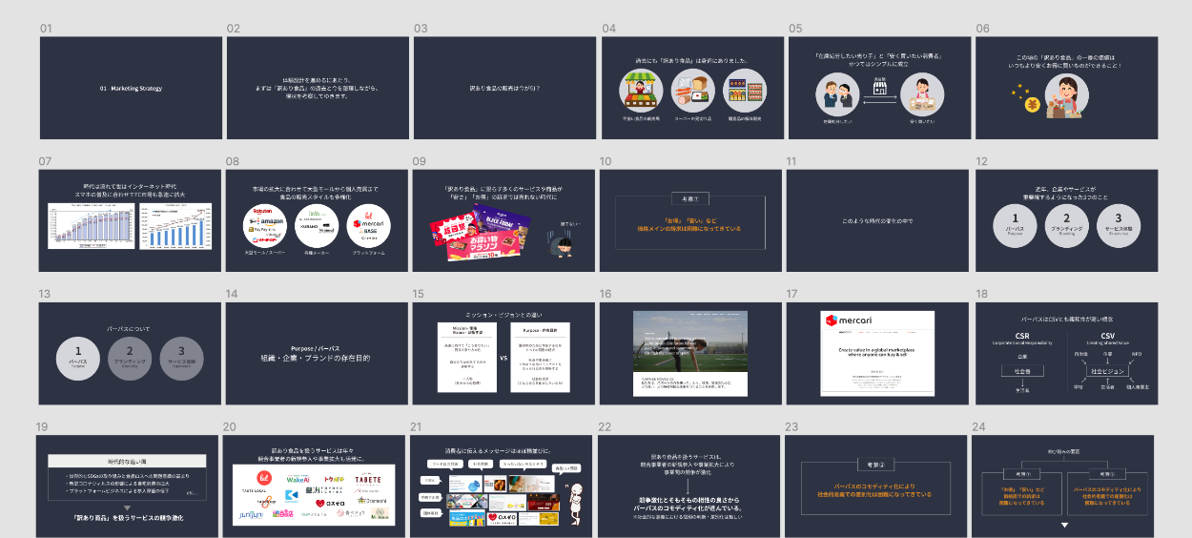
Task: Select slide 16 with the sports field photo
Action: (x=690, y=353)
